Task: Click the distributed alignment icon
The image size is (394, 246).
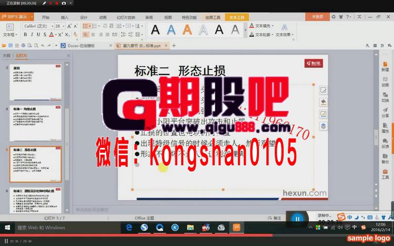Action: [x=115, y=34]
